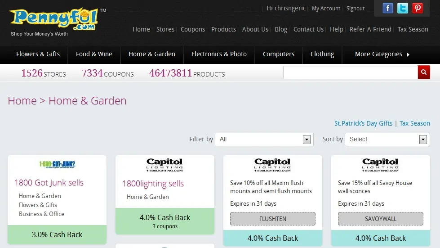Open Tax Season in top navigation

coord(413,29)
